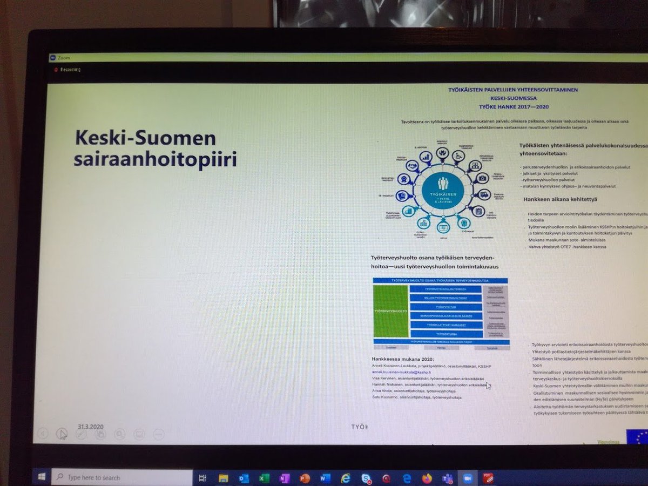Click the TYÖKYVYN TUKI blue bar
This screenshot has height=486, width=648.
click(x=446, y=307)
